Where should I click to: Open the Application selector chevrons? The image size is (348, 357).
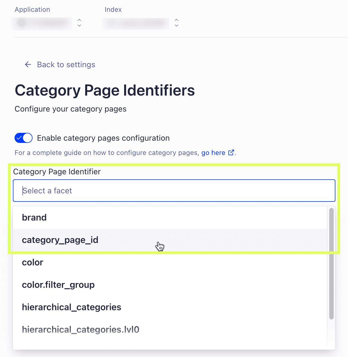79,23
